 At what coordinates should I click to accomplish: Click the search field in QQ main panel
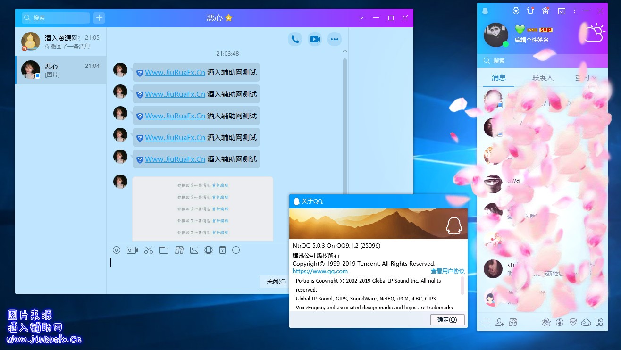coord(542,60)
